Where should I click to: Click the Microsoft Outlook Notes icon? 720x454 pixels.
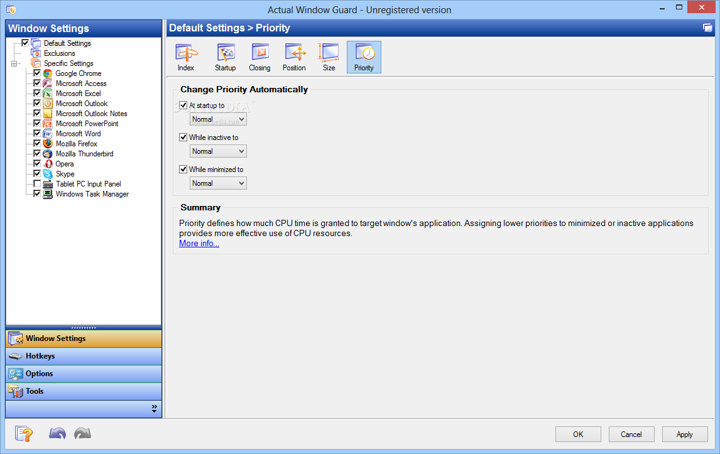click(48, 114)
